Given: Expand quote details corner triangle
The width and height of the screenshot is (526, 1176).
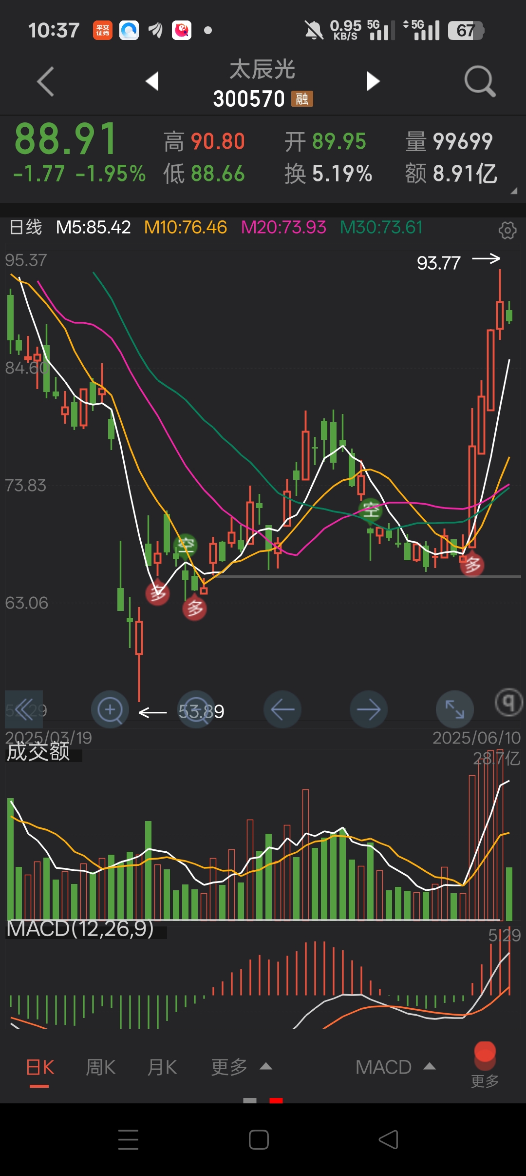Looking at the screenshot, I should coord(514,191).
